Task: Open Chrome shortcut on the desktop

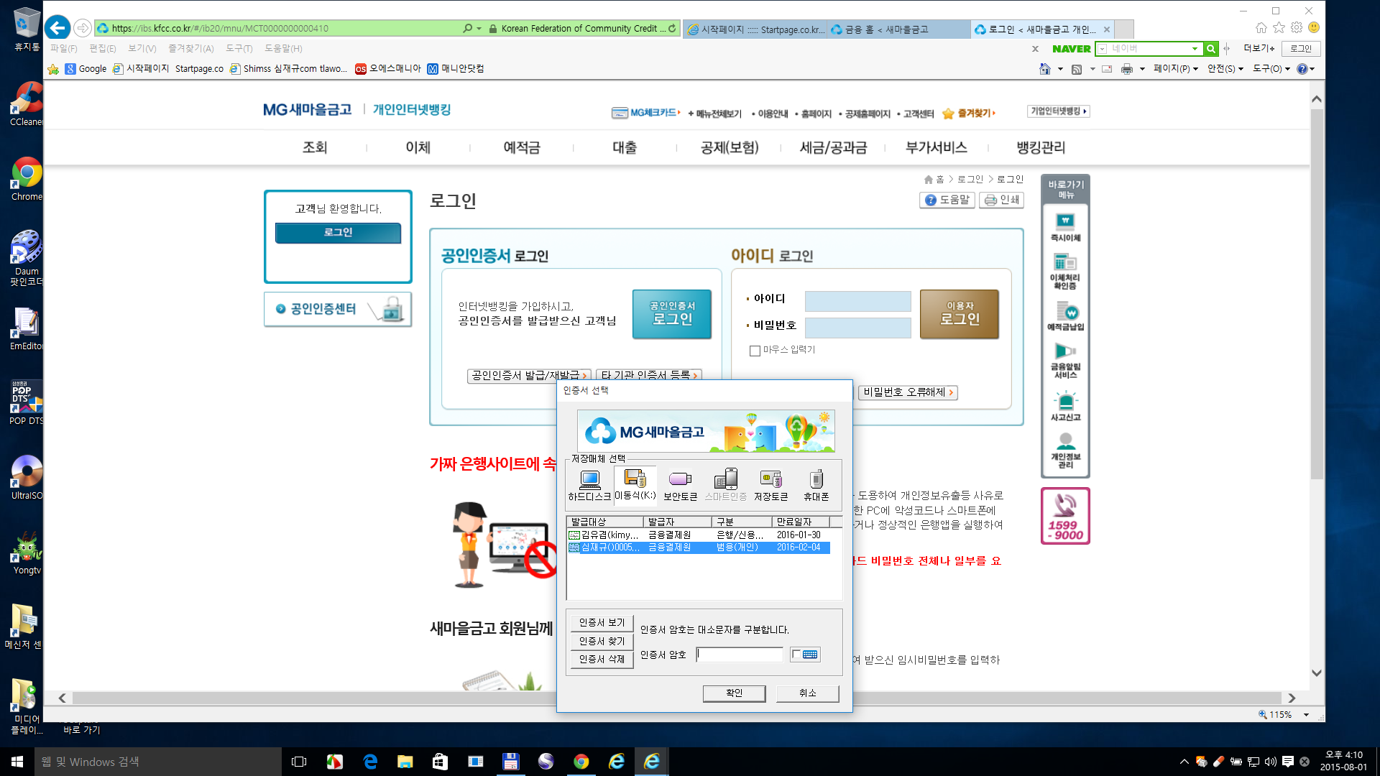Action: [x=27, y=179]
